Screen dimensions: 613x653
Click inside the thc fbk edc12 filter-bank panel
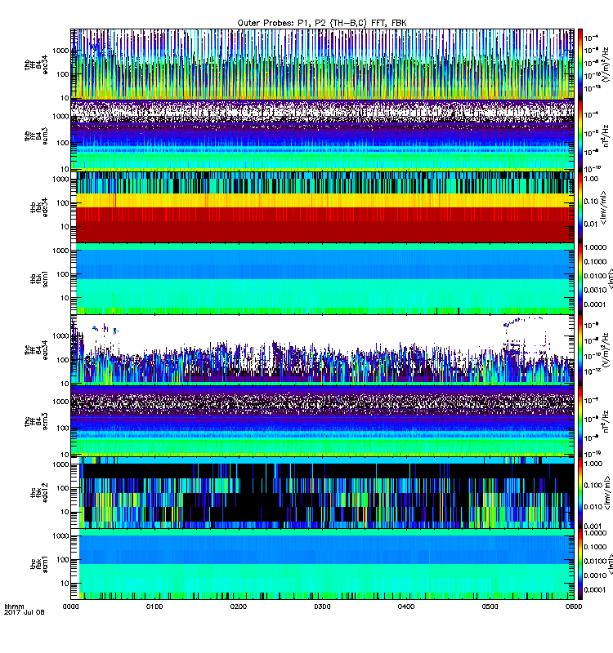click(x=322, y=493)
